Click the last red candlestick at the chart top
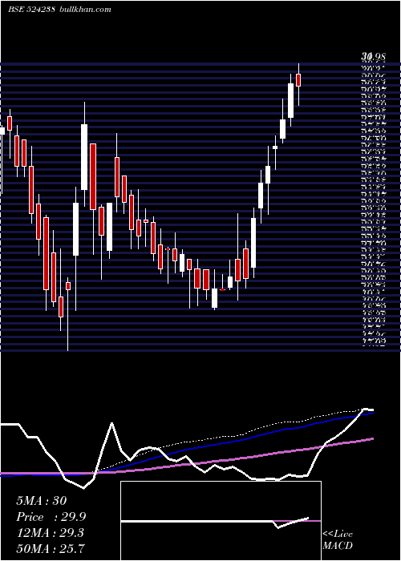 coord(298,80)
